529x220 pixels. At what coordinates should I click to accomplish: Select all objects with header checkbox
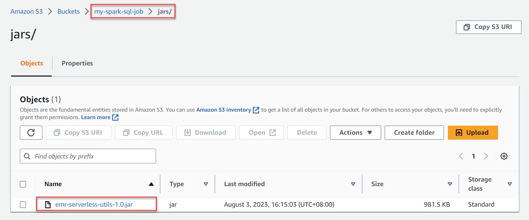click(23, 184)
